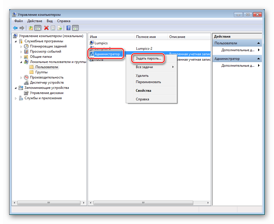Expand the Службы и приложения node
The image size is (274, 224).
(x=16, y=98)
